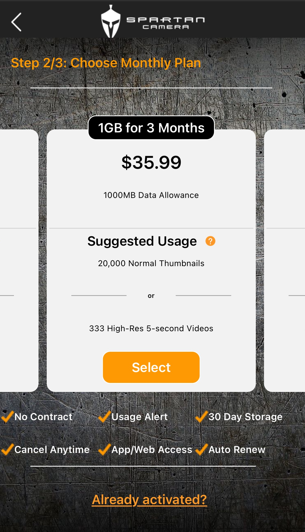Tap the 1000MB Data Allowance text
This screenshot has height=532, width=305.
(x=151, y=195)
